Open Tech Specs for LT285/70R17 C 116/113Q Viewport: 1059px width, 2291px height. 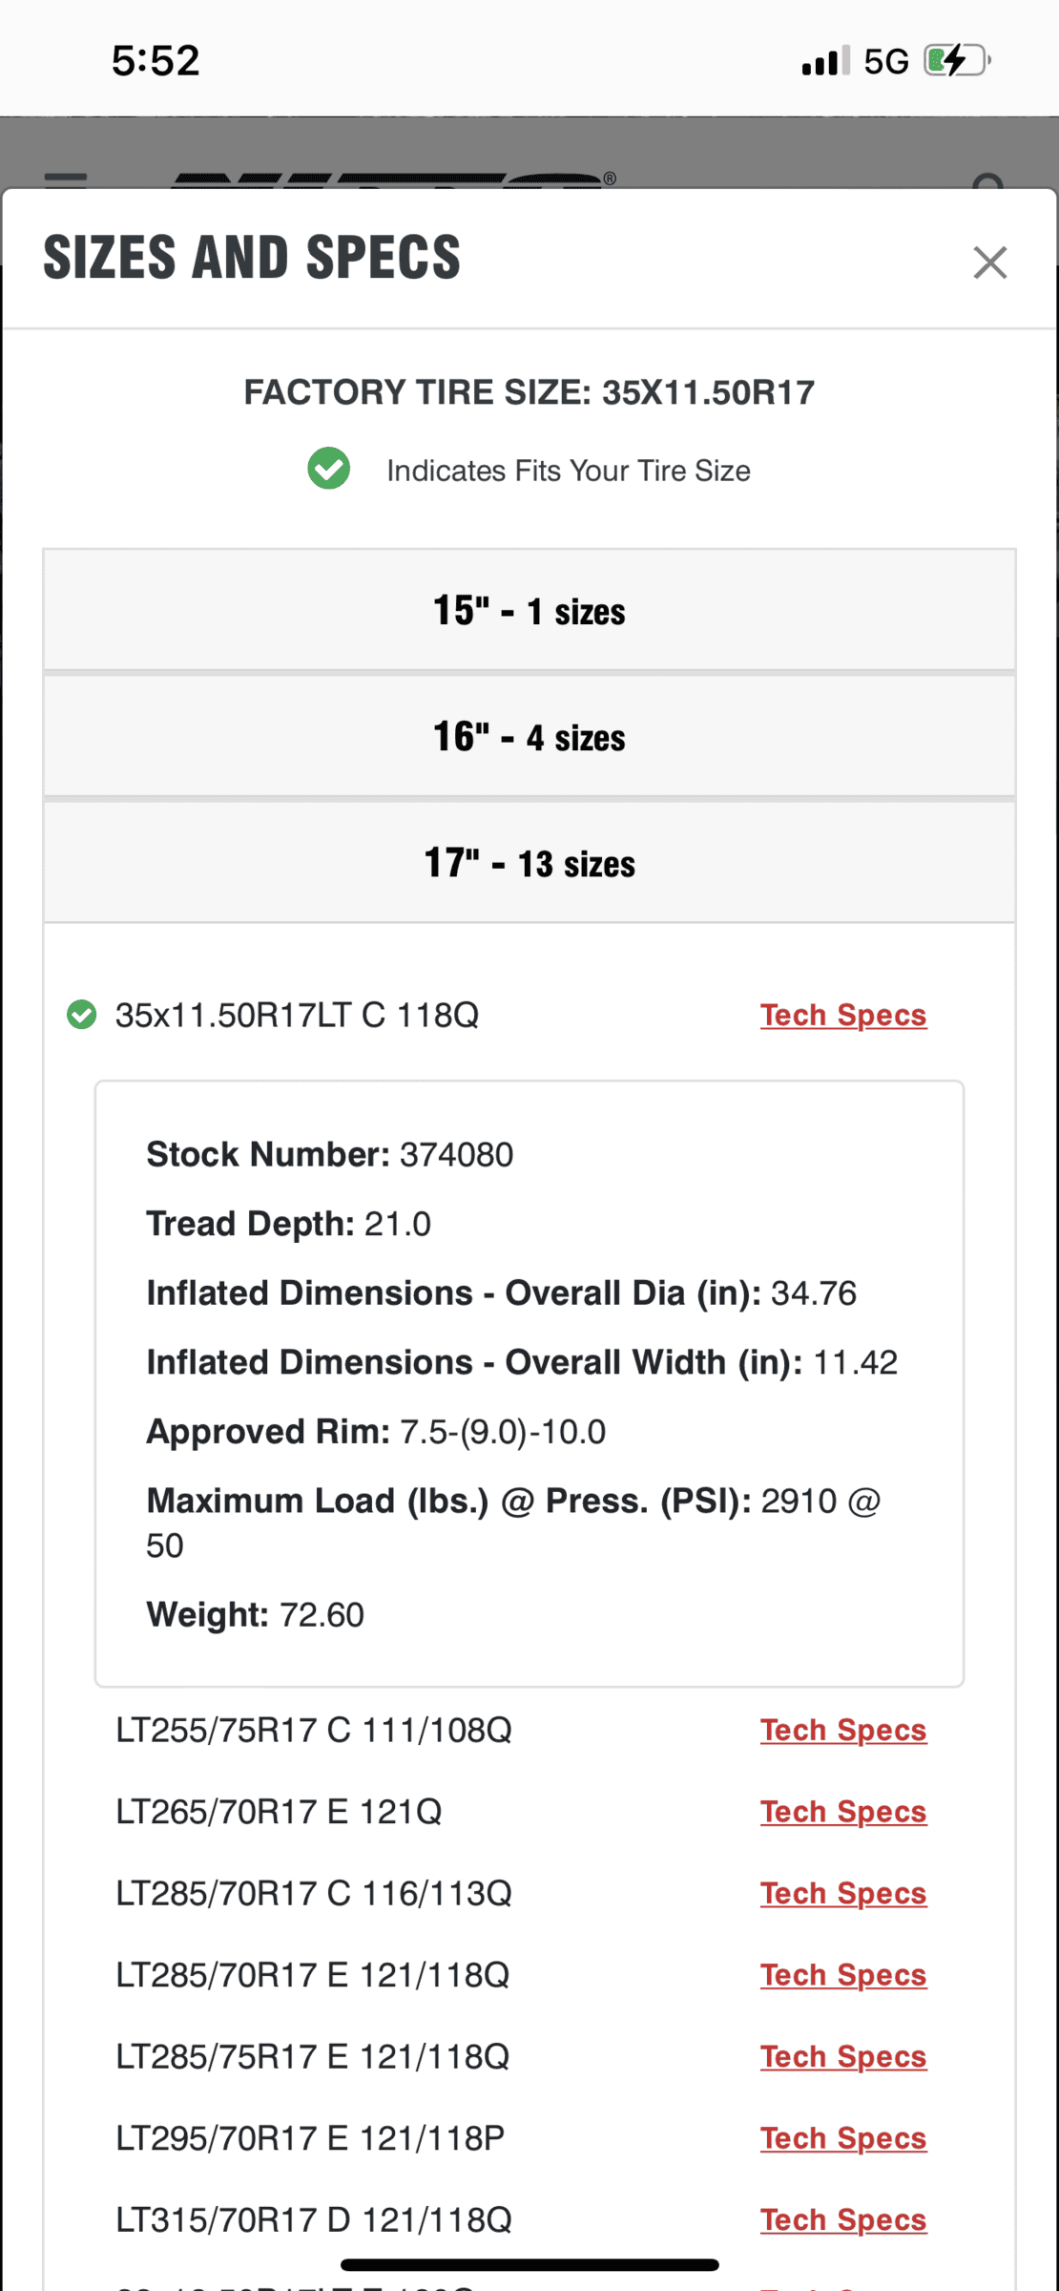coord(843,1893)
